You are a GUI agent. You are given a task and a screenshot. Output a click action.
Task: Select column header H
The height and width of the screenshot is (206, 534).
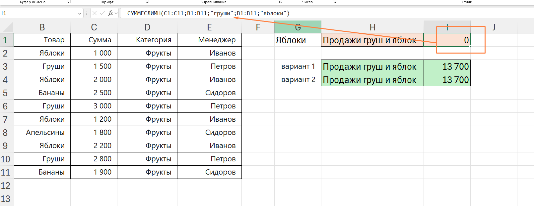click(372, 27)
